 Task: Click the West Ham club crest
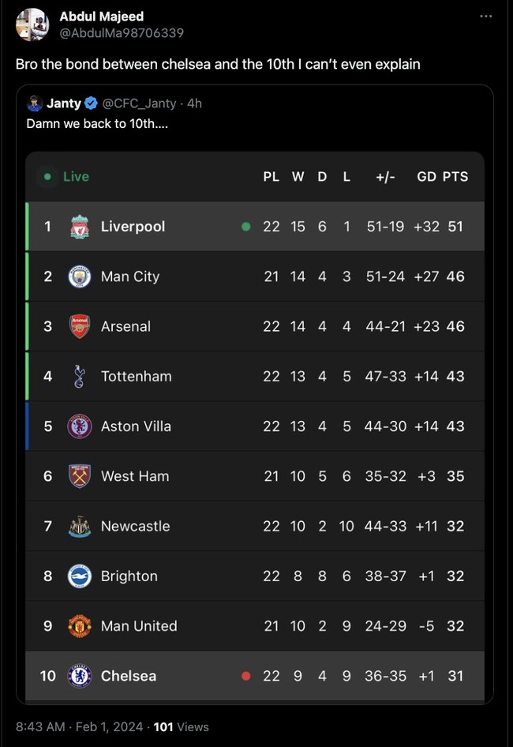[x=79, y=476]
